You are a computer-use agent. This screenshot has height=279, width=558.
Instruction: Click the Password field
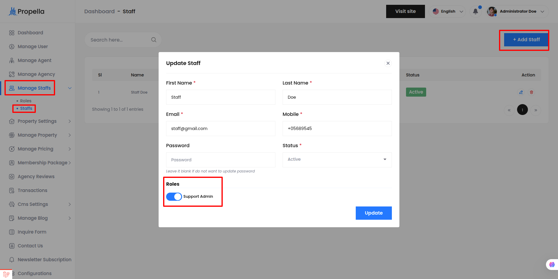pos(221,160)
